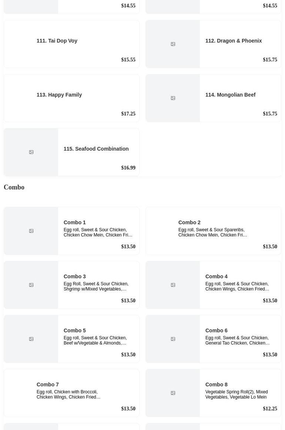Click the $17.25 Happy Family price

[x=128, y=114]
